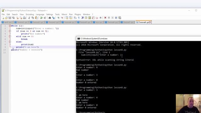The image size is (201, 113).
Task: Open the Macro menu
Action: pyautogui.click(x=64, y=14)
